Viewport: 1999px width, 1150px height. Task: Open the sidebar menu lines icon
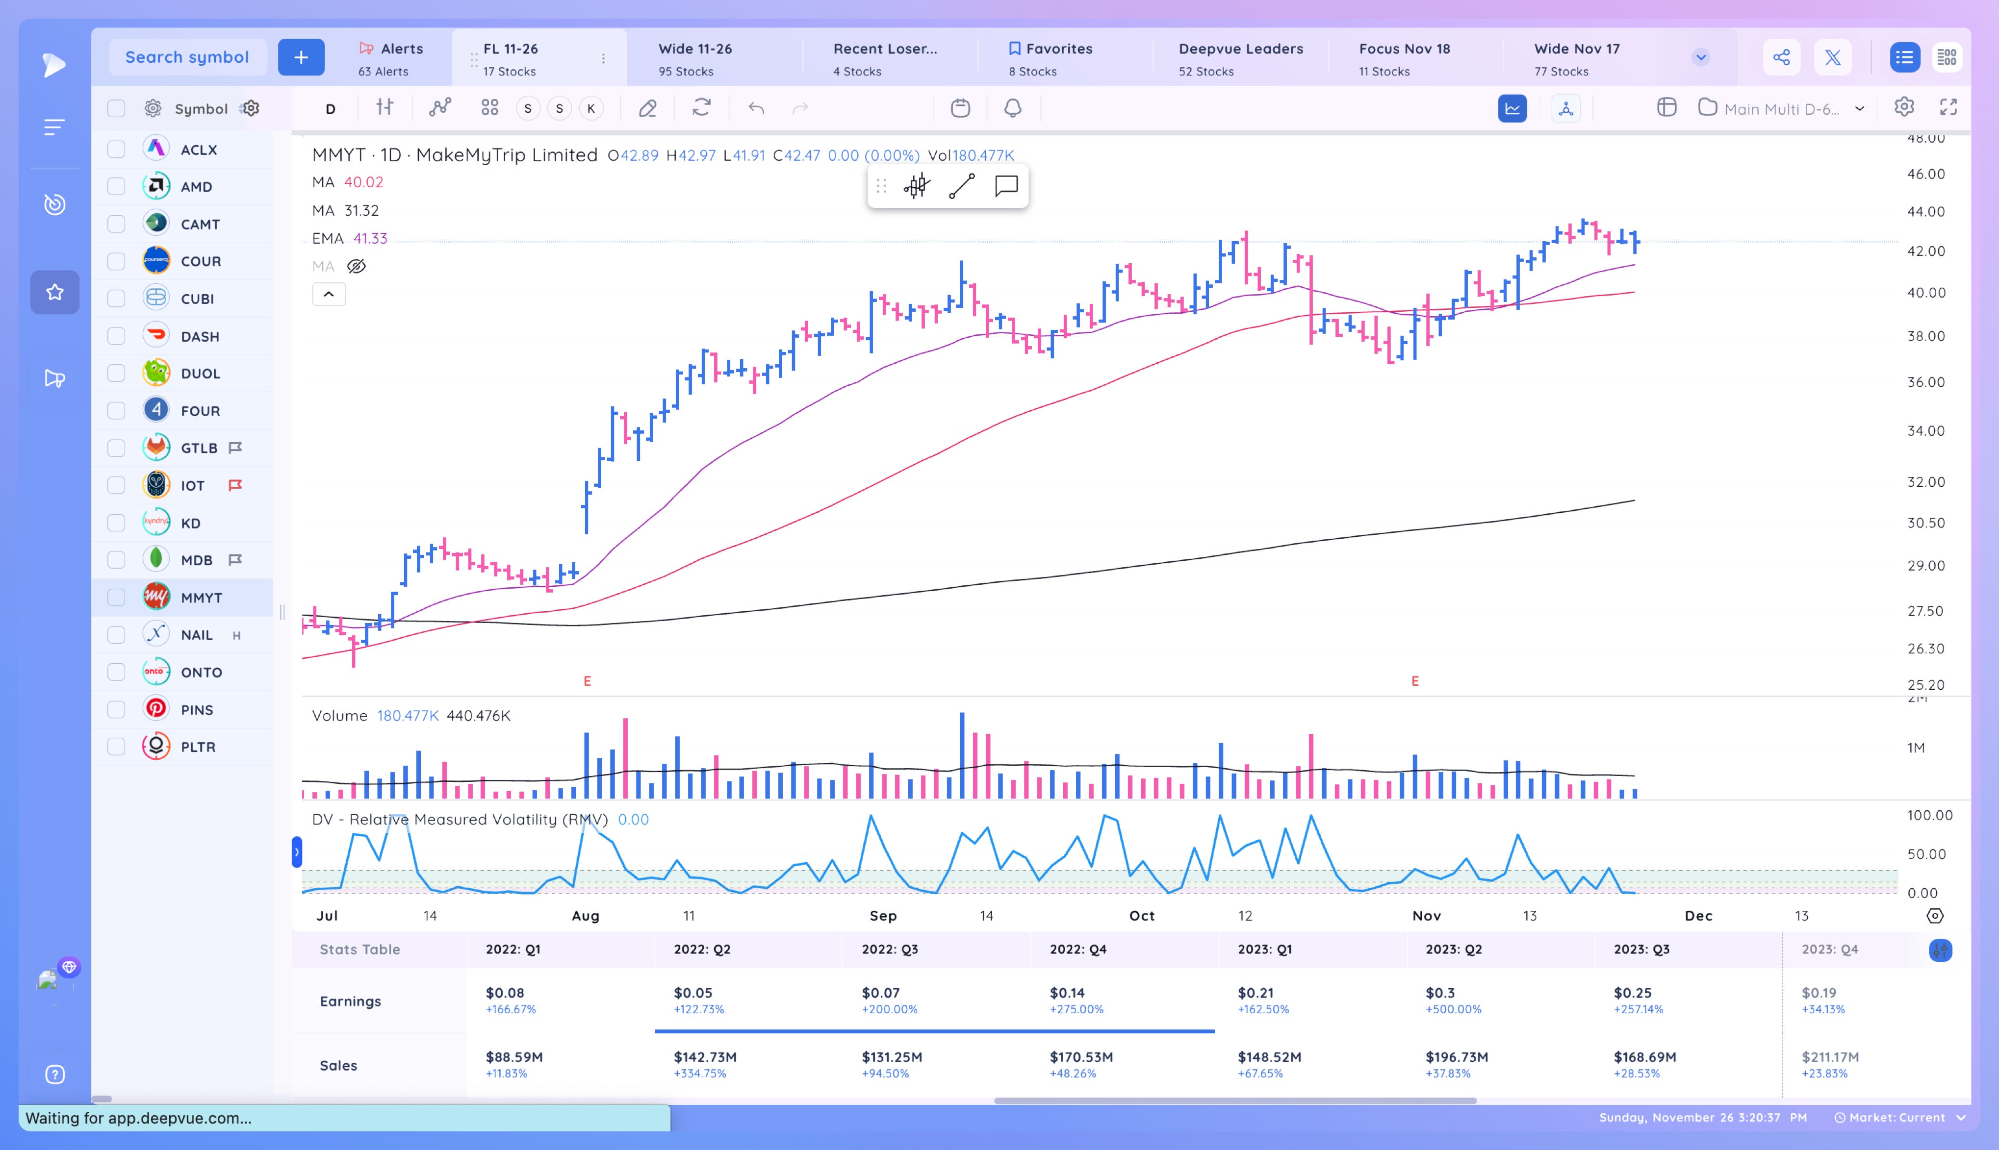tap(54, 127)
